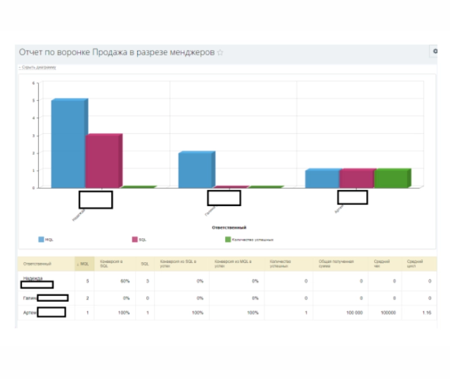450x379 pixels.
Task: Open Артём's name link in table
Action: [26, 312]
